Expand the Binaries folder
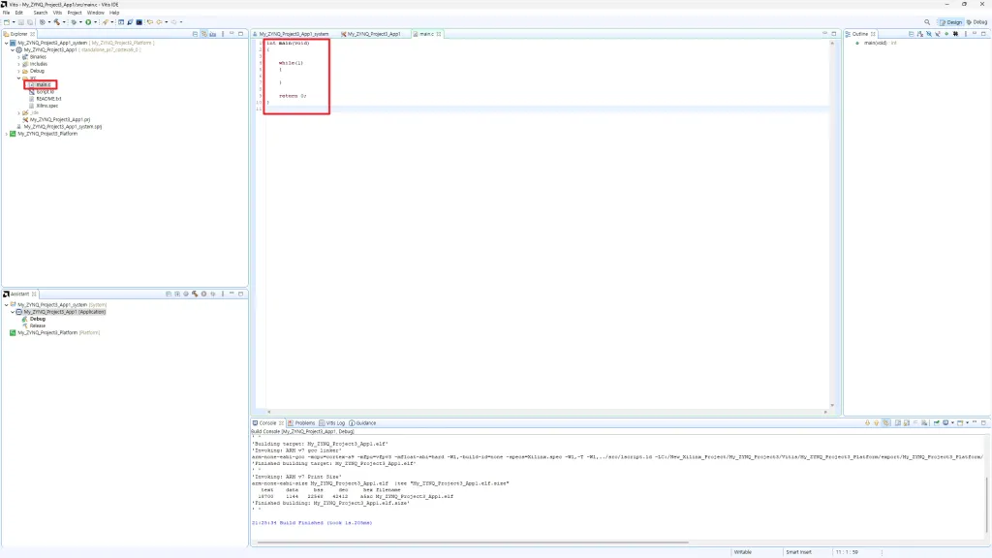Screen dimensions: 992x558 click(x=19, y=57)
